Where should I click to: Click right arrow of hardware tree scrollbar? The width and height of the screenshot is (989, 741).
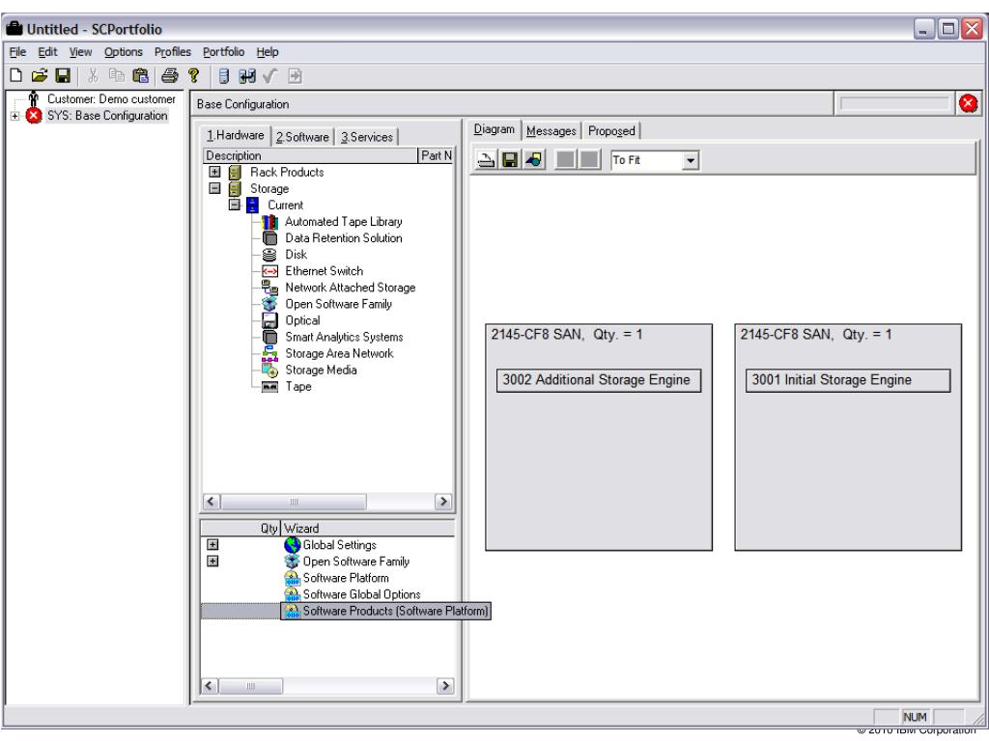pos(443,502)
